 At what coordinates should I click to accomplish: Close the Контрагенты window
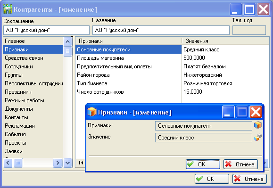coord(263,9)
